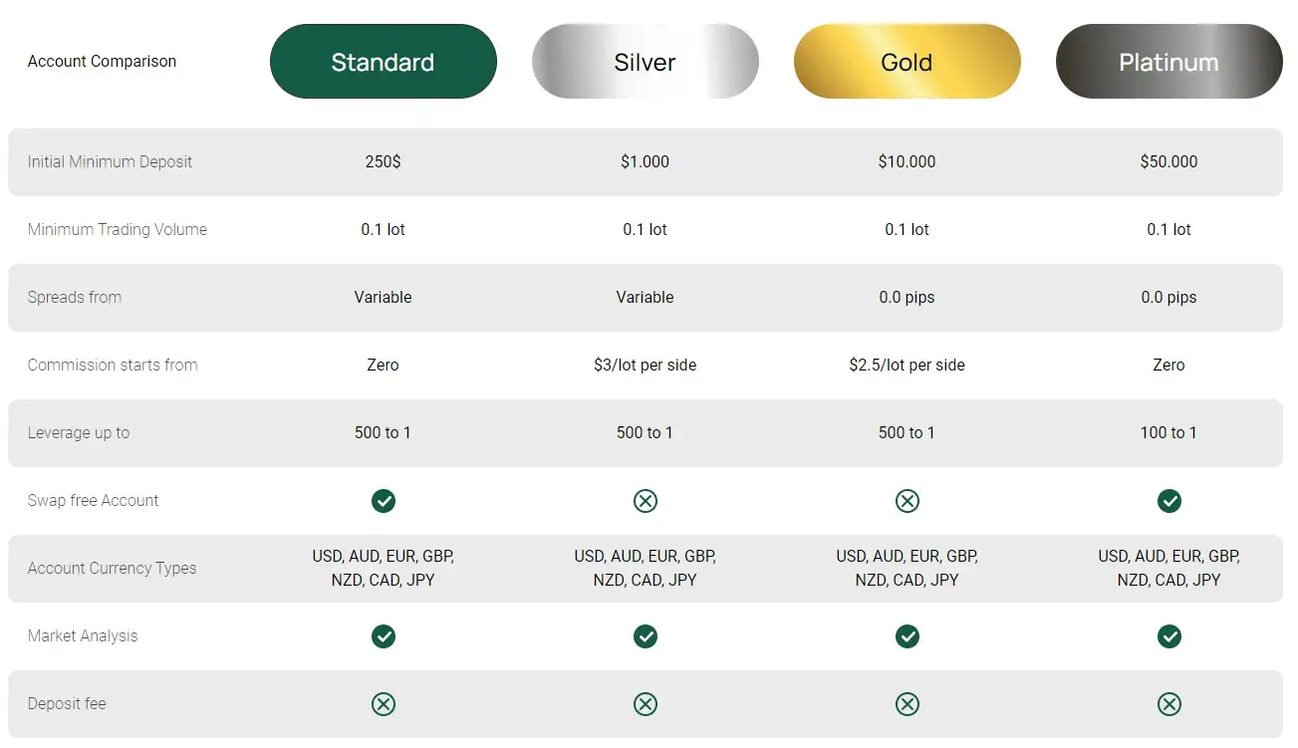Choose the Silver account type
The height and width of the screenshot is (748, 1298).
click(x=645, y=62)
